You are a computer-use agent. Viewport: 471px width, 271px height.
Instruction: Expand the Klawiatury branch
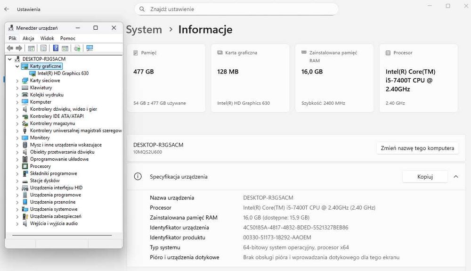click(17, 88)
